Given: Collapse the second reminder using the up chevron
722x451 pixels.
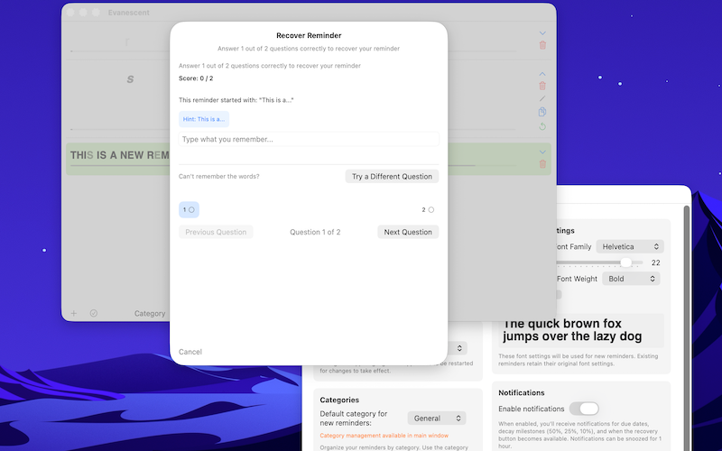Looking at the screenshot, I should coord(542,73).
